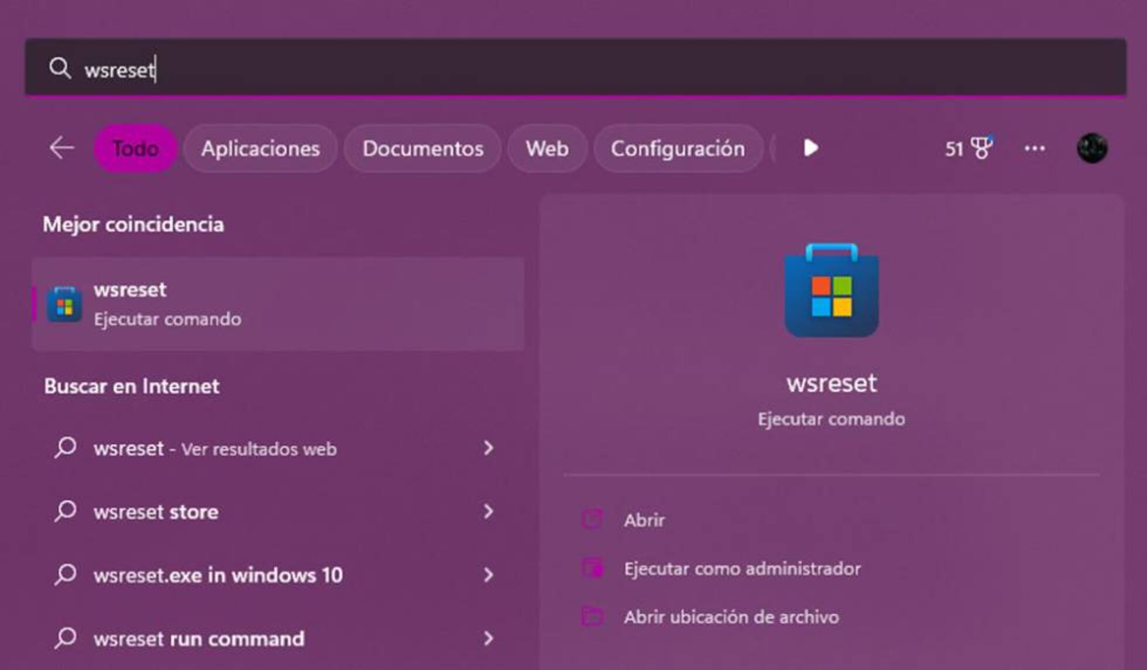Screen dimensions: 1147x670
Task: Select the Todo filter
Action: 135,149
